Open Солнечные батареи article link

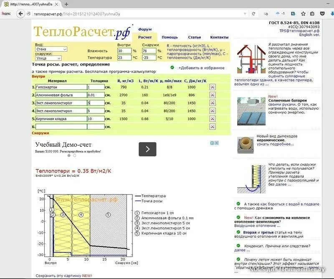point(288,100)
